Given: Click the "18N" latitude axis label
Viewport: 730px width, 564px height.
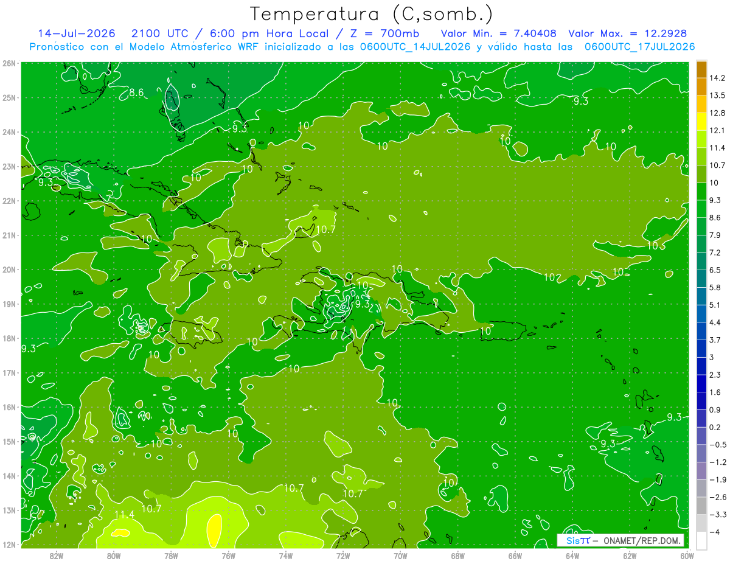Looking at the screenshot, I should pyautogui.click(x=9, y=338).
